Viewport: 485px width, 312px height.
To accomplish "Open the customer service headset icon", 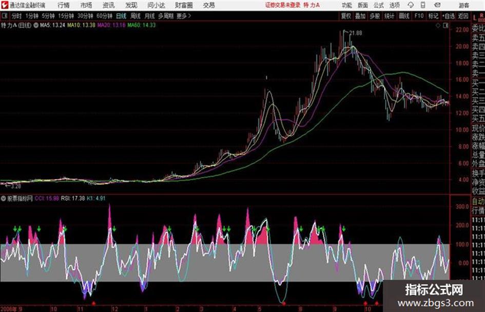I will click(411, 5).
